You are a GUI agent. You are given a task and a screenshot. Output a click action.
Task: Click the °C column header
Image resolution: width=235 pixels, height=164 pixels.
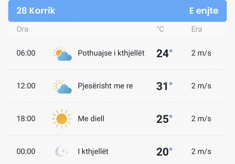160,29
